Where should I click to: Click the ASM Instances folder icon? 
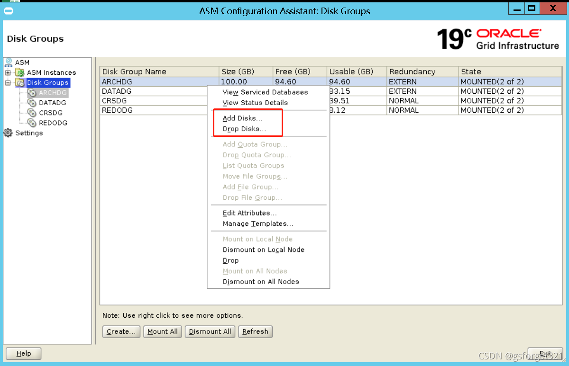[x=20, y=72]
